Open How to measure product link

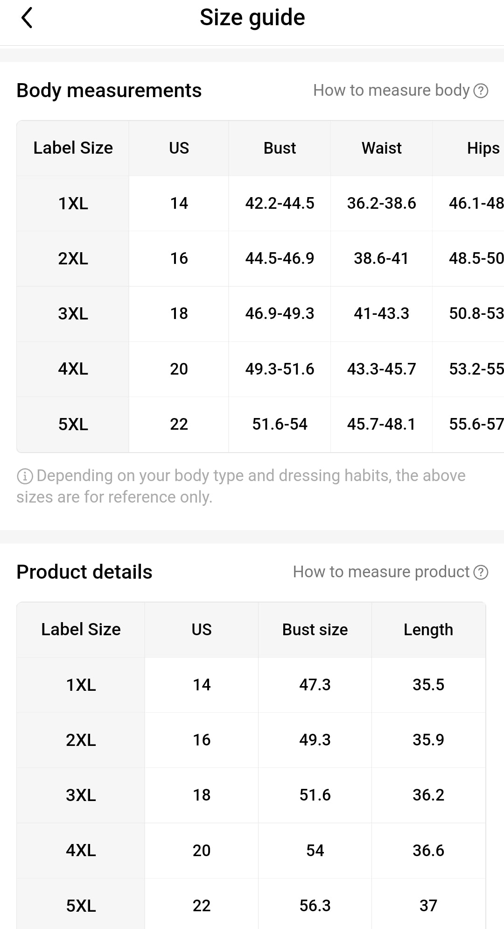click(x=381, y=572)
